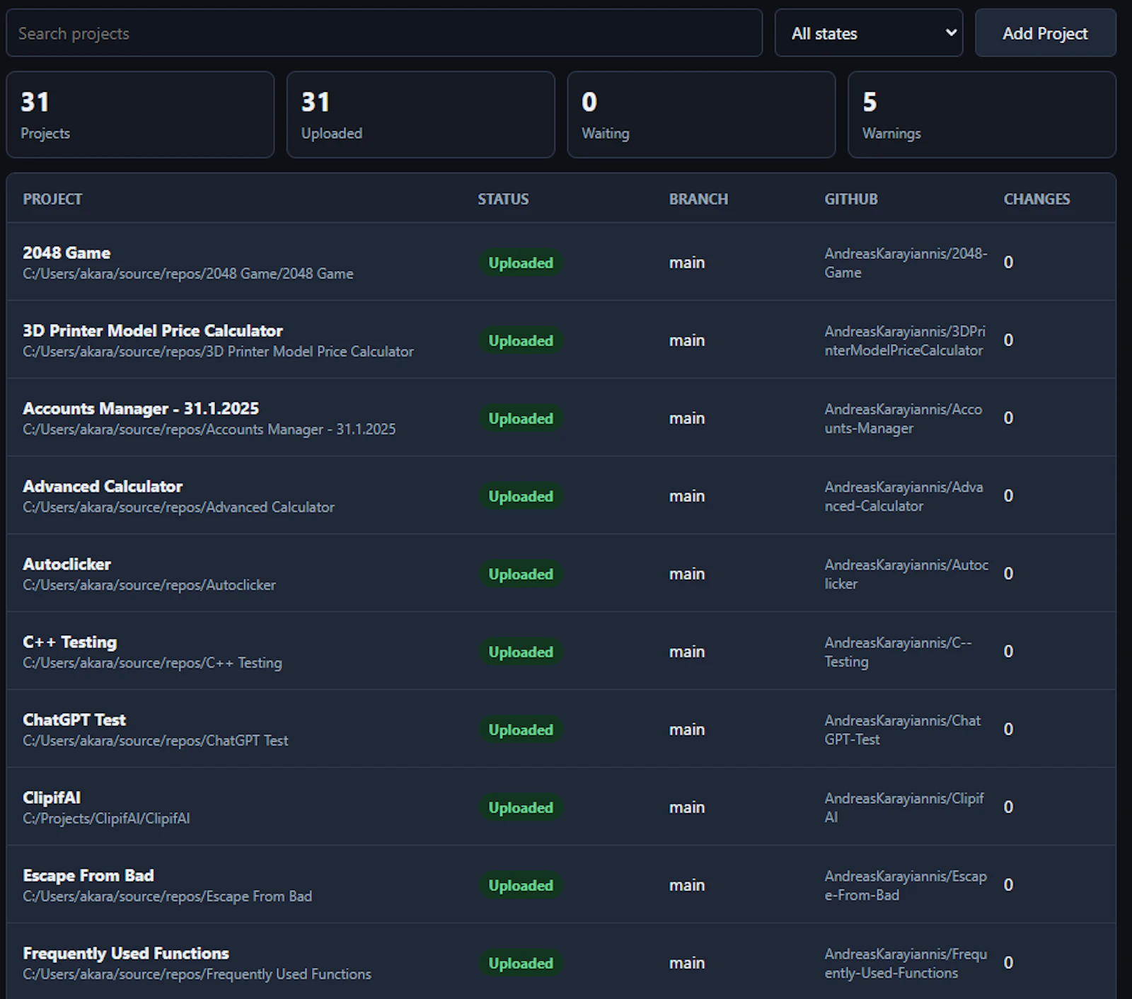
Task: Click path C:/Users/akara/source/repos/Autoclicker
Action: pos(149,585)
